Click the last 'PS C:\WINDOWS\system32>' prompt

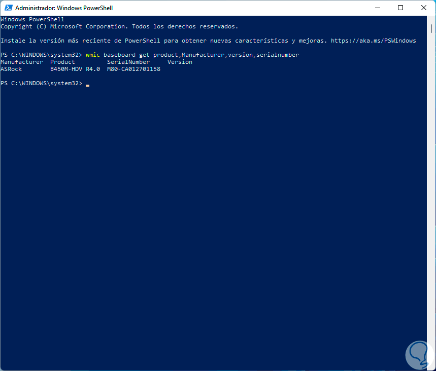click(42, 83)
